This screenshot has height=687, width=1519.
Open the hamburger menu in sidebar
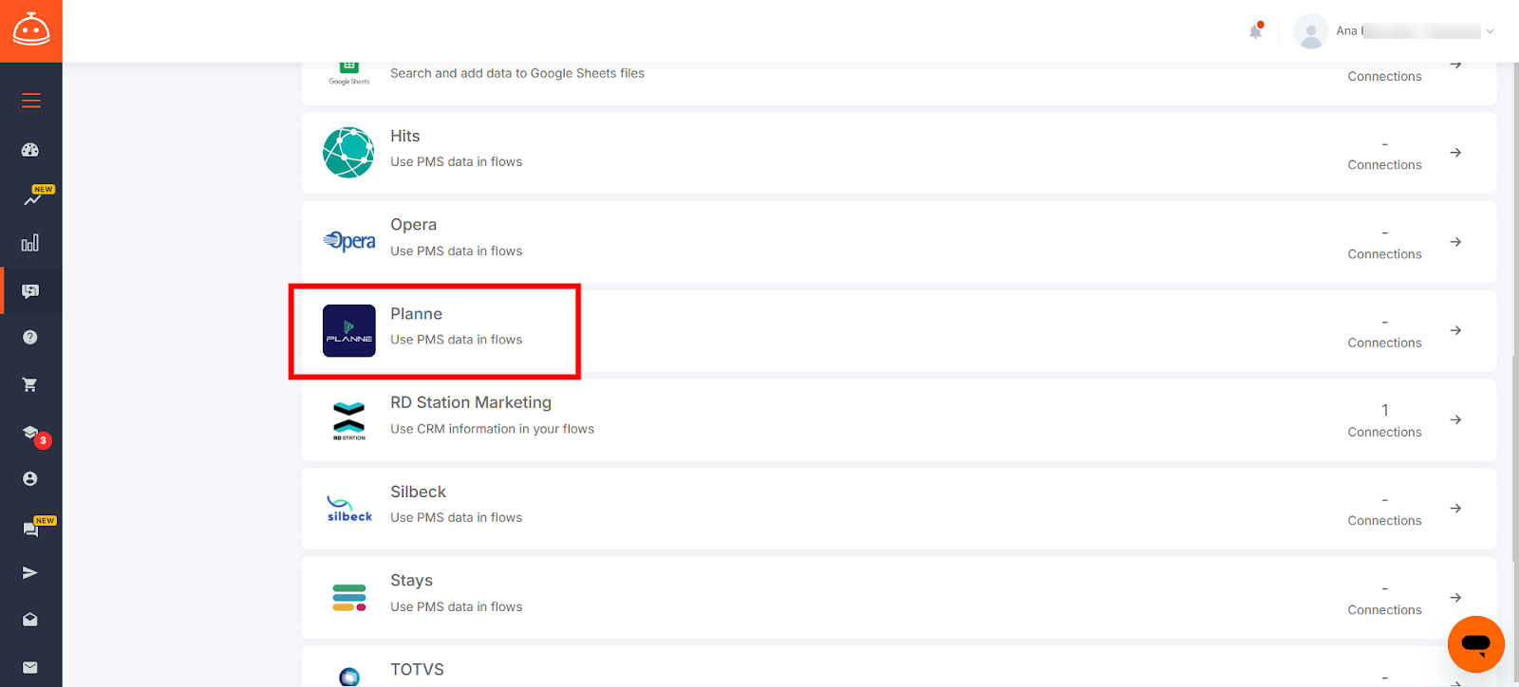point(31,101)
